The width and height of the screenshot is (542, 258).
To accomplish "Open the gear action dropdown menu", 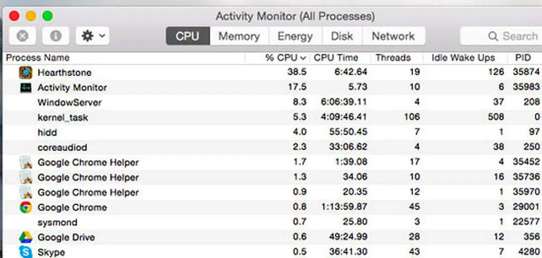I will [93, 36].
